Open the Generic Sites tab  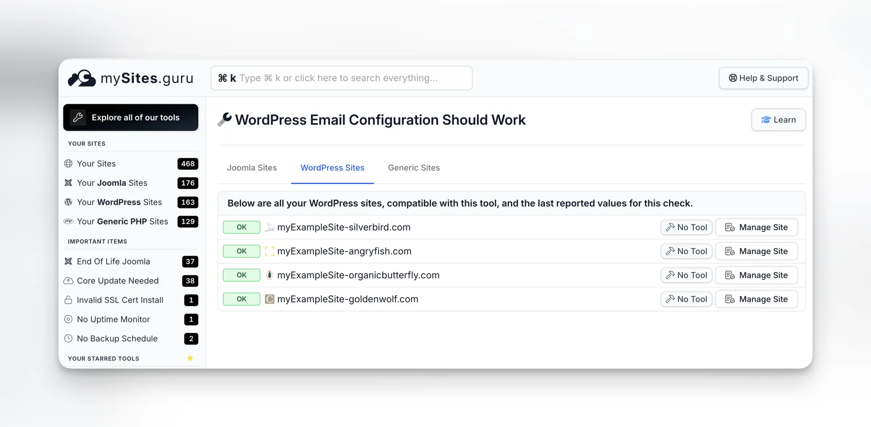[414, 167]
